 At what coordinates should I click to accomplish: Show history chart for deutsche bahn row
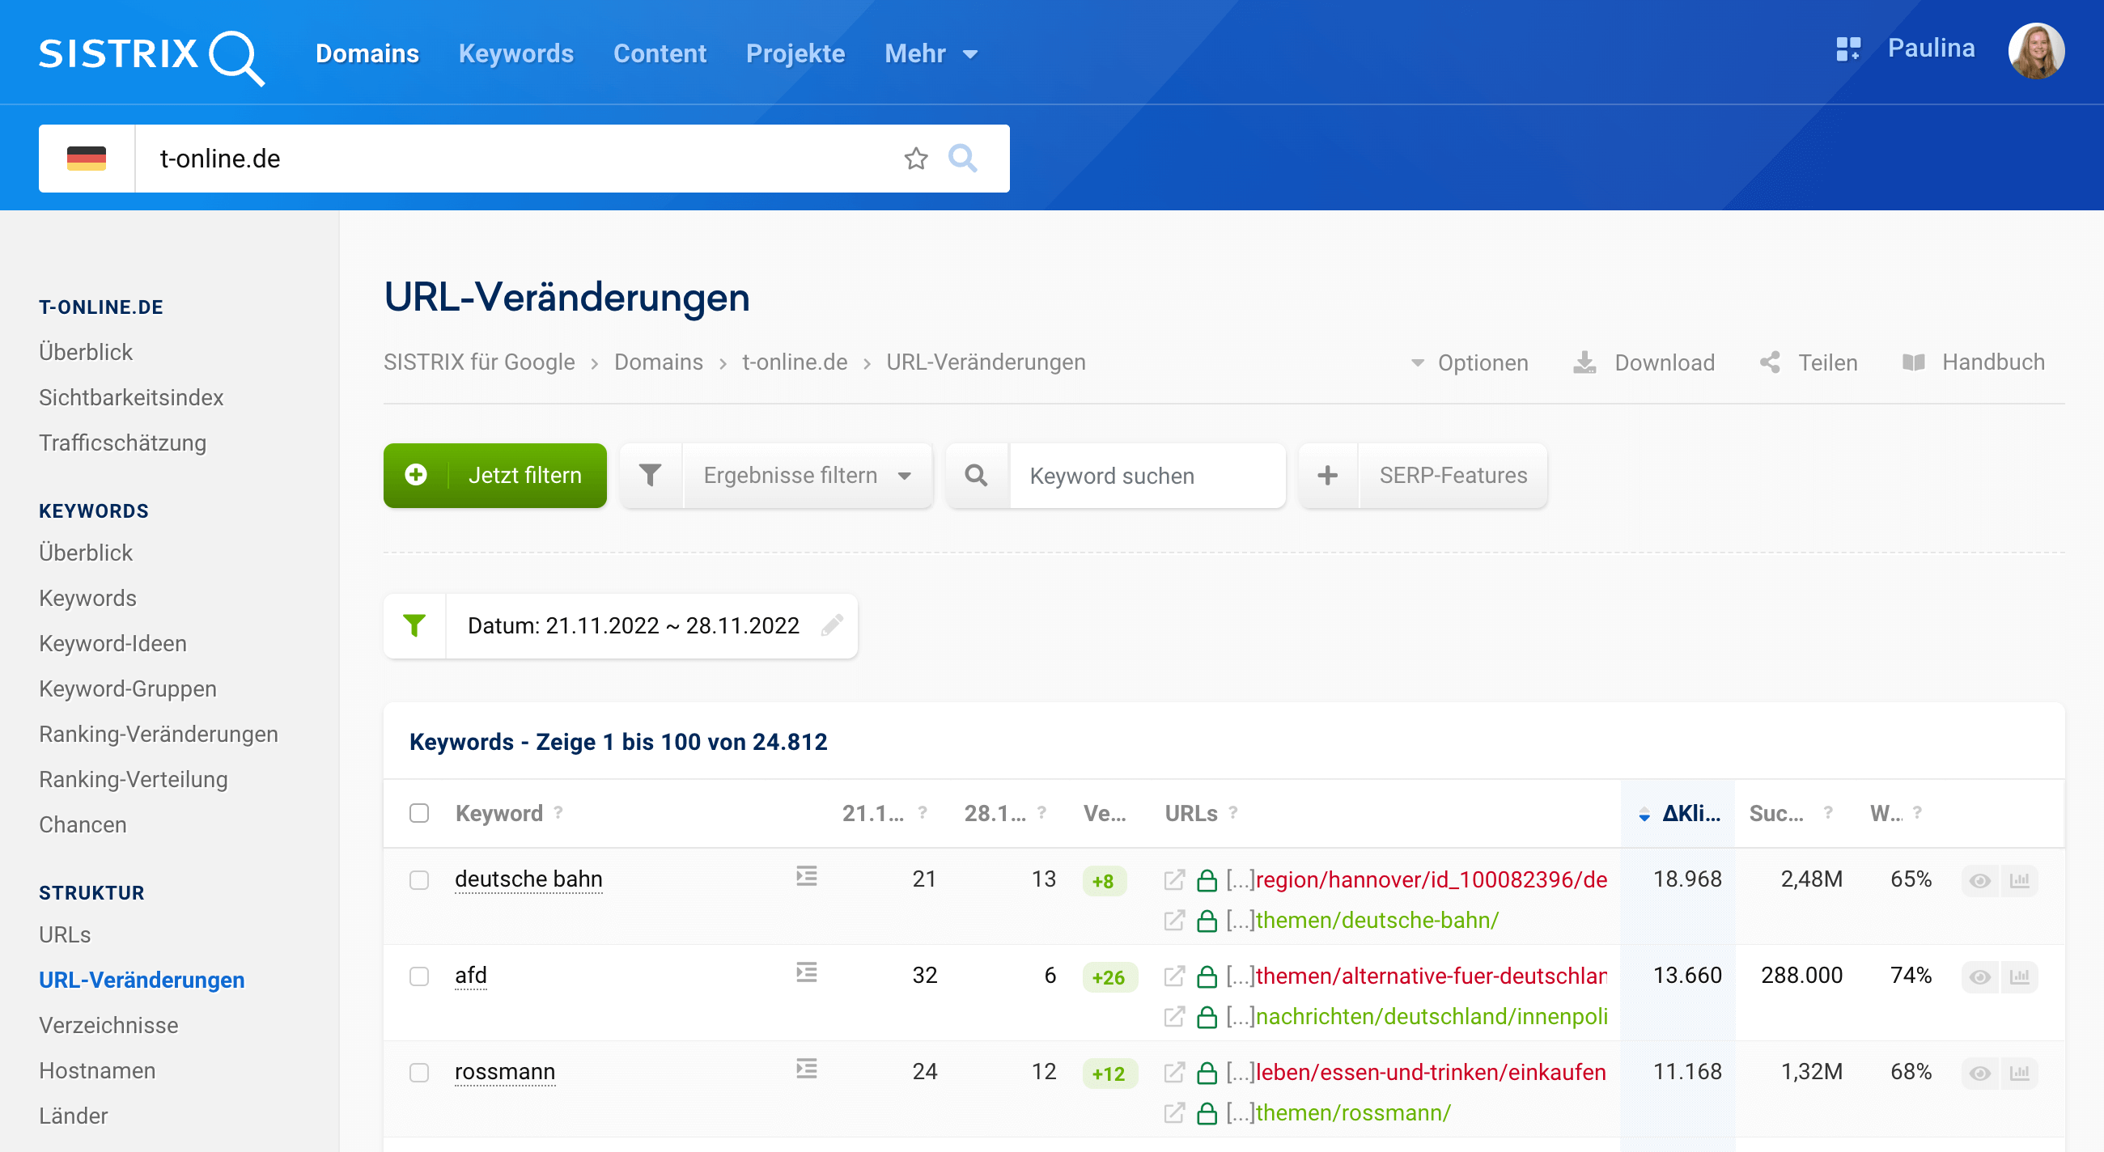point(2019,881)
